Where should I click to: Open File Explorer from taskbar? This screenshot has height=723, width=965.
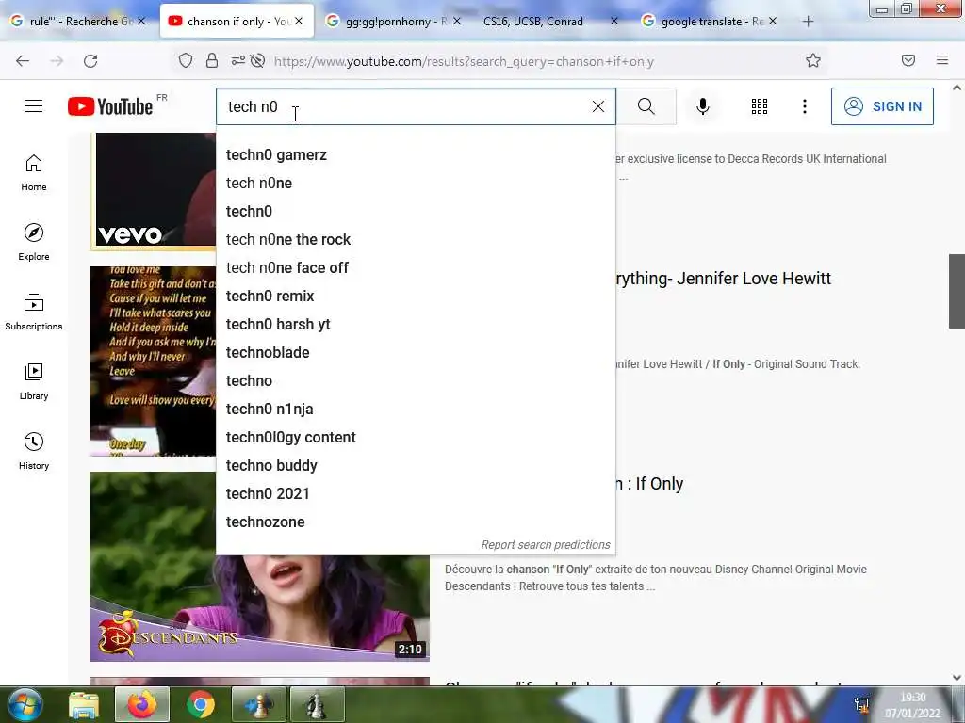click(x=84, y=705)
